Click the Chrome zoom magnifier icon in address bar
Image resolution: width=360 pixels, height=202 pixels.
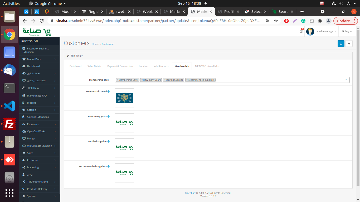pos(267,21)
